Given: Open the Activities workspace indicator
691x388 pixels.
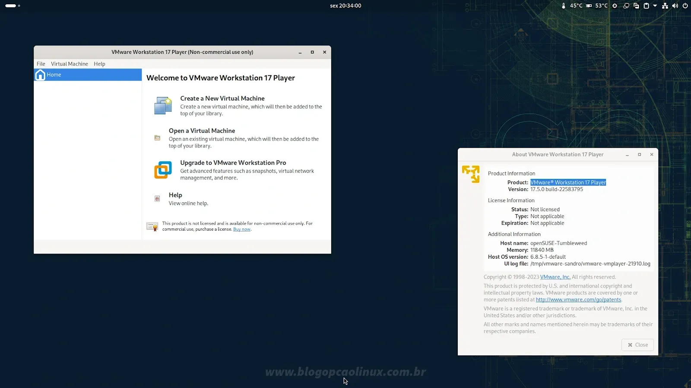Looking at the screenshot, I should coord(13,6).
